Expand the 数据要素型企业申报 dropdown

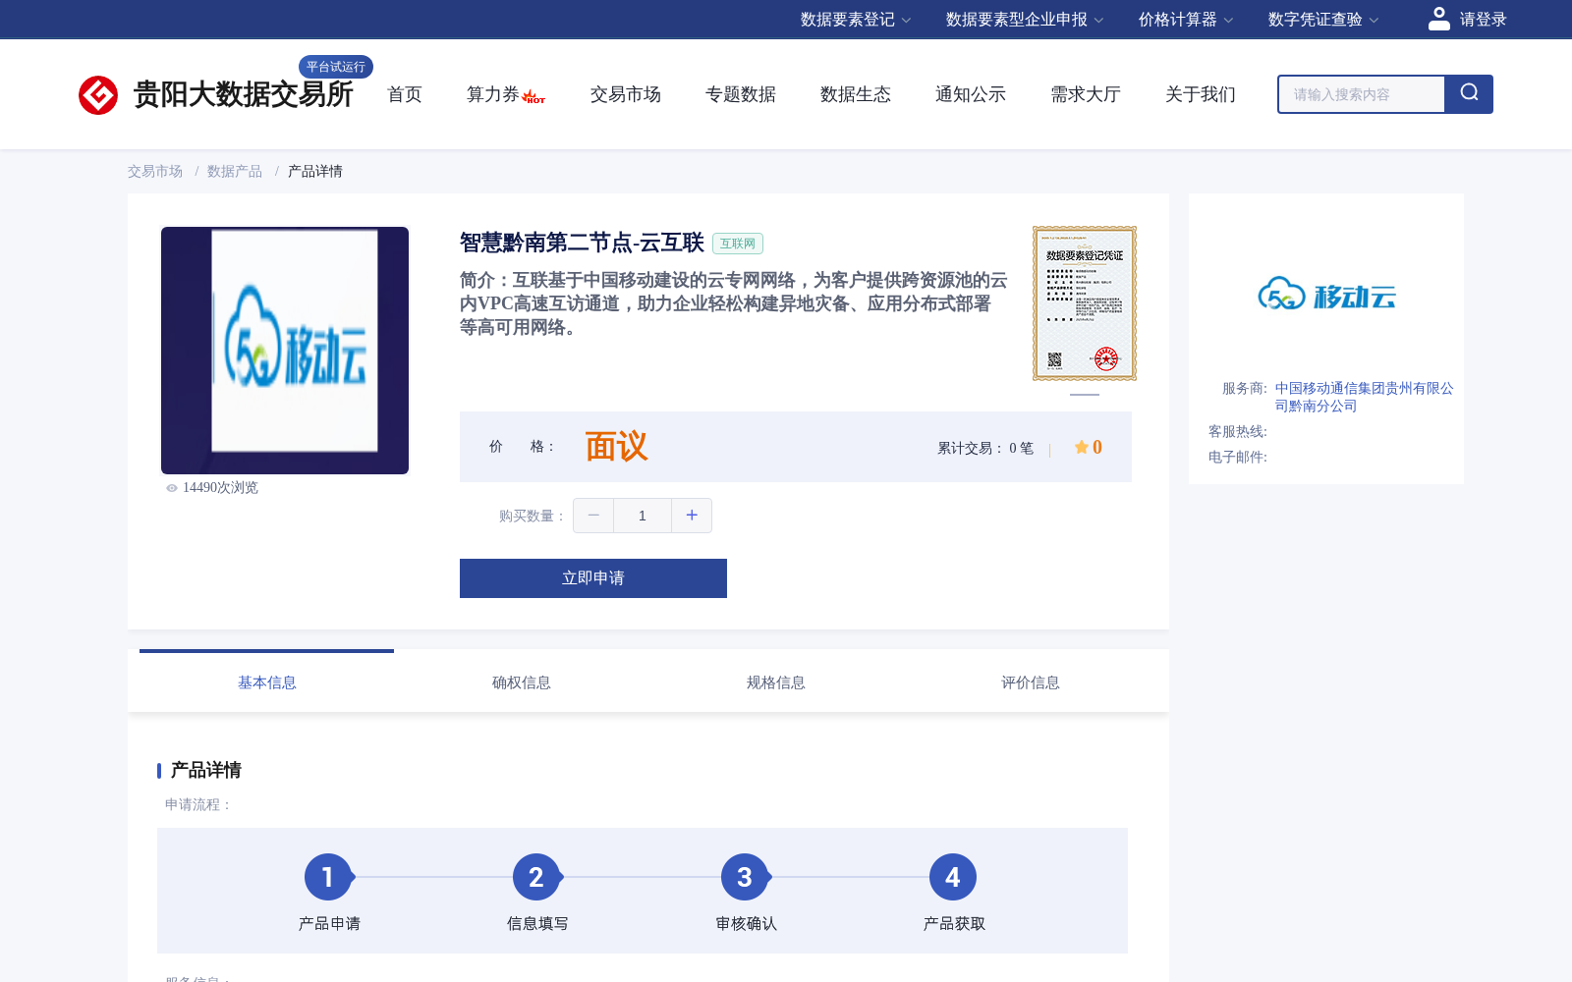coord(1025,20)
